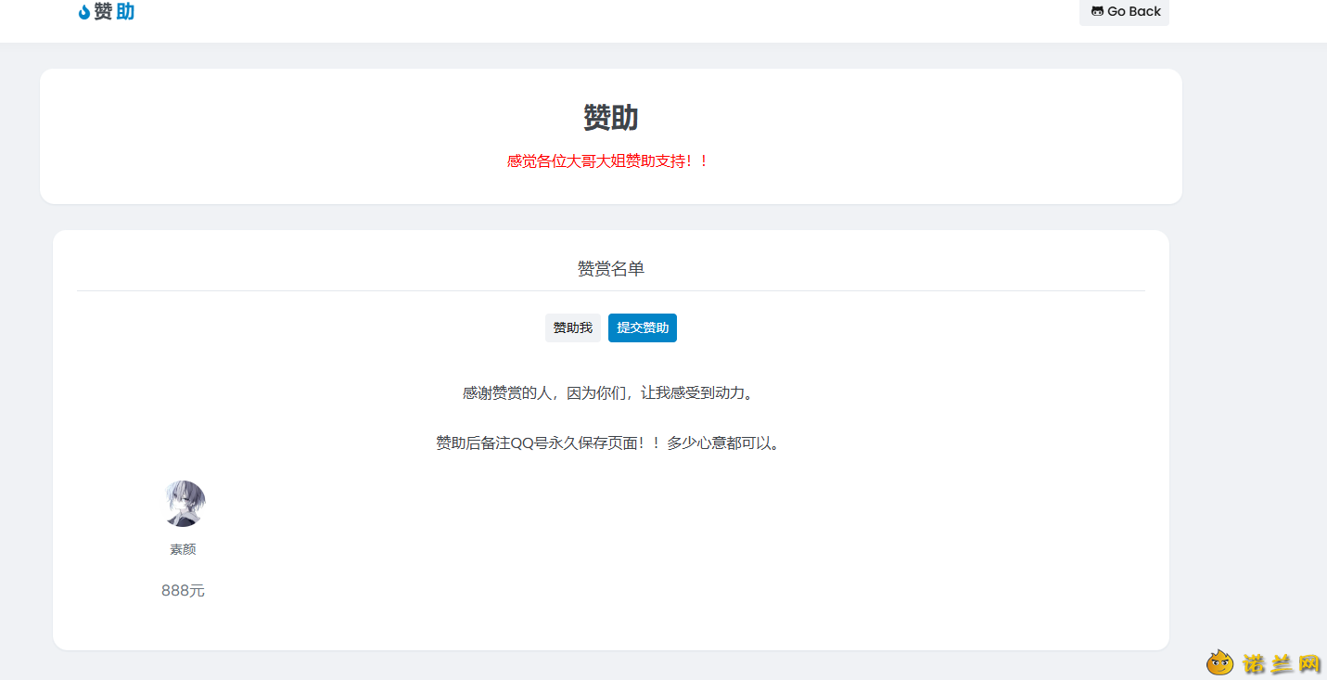Click the Go Back button
Image resolution: width=1327 pixels, height=680 pixels.
click(1124, 11)
